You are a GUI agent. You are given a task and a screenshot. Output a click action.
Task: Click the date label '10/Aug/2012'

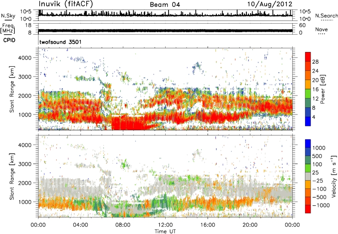click(270, 4)
